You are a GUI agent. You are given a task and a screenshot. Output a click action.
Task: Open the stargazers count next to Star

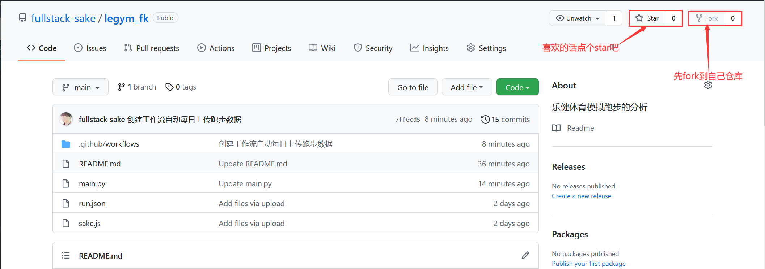click(673, 18)
